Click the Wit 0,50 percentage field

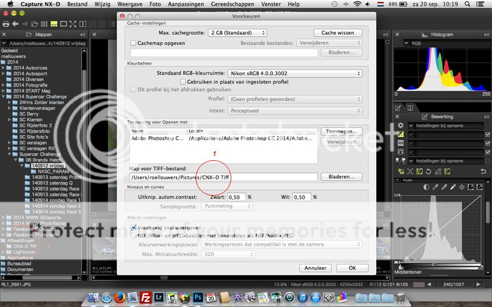302,197
